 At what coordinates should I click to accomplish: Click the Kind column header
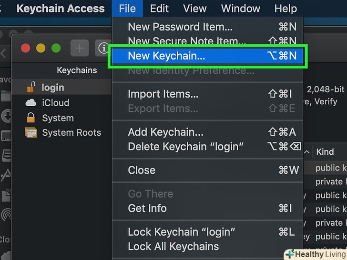[325, 152]
